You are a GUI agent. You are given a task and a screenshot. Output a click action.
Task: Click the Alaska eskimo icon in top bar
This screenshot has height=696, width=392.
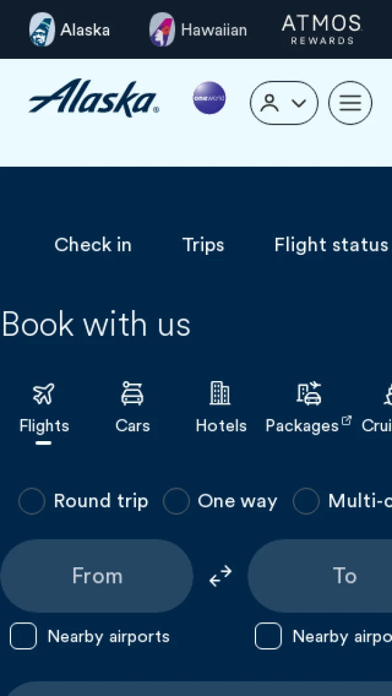point(42,29)
